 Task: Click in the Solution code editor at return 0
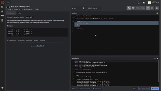click(80, 29)
